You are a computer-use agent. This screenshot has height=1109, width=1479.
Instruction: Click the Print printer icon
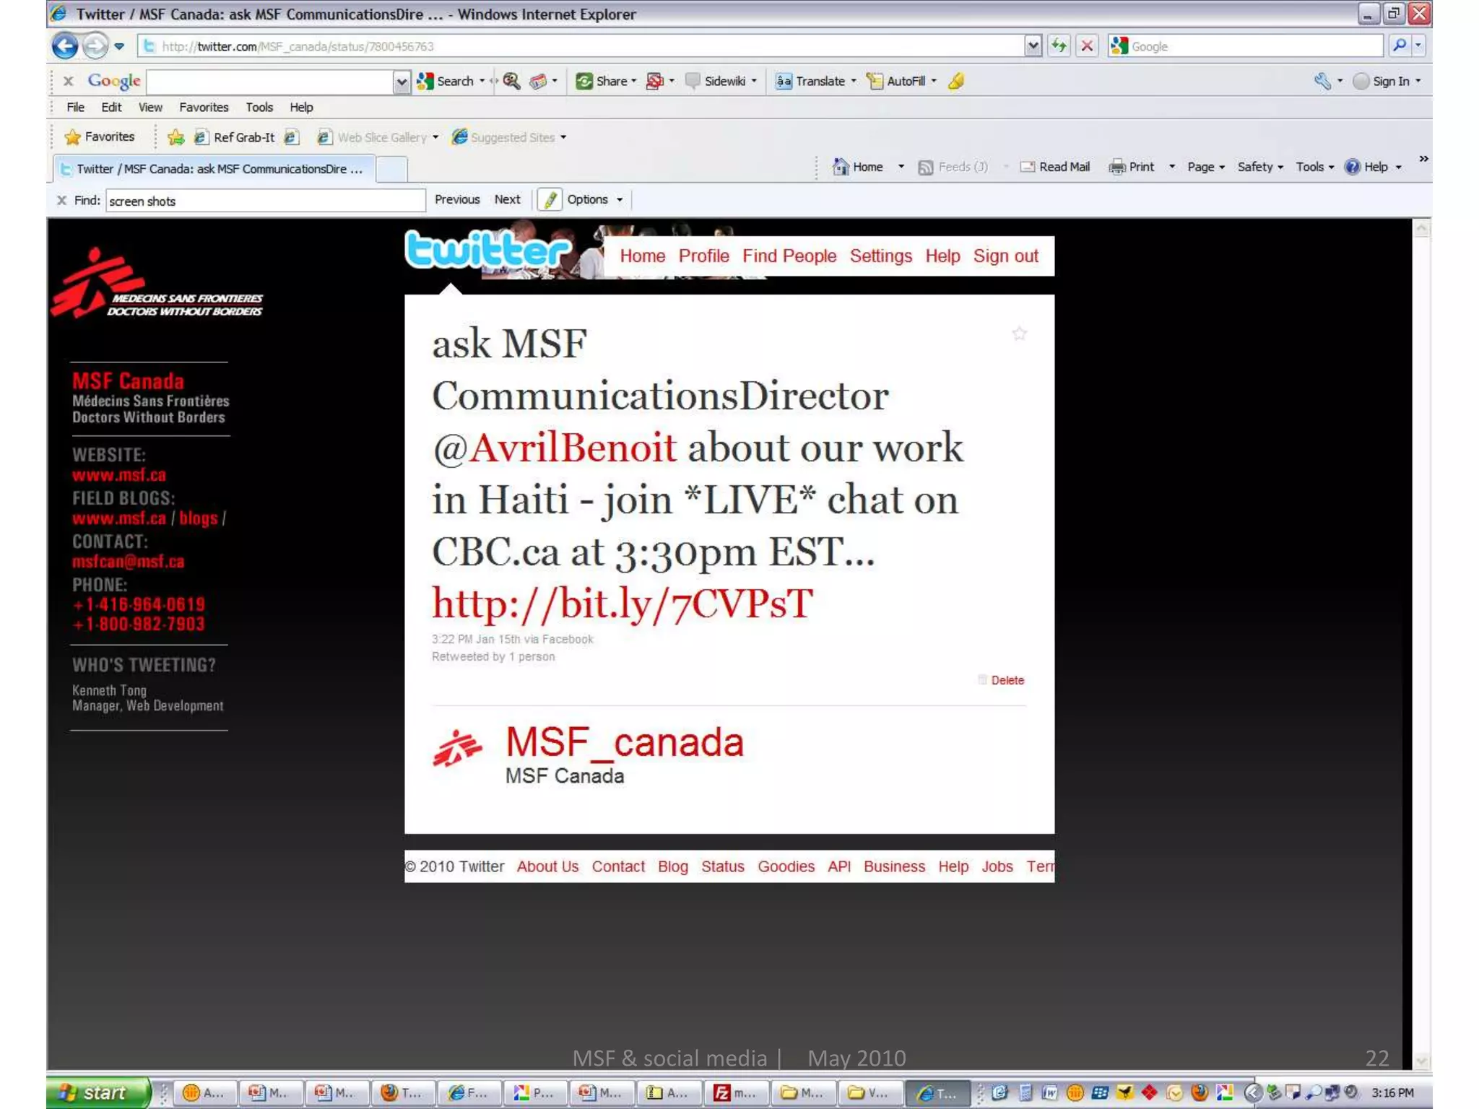tap(1116, 167)
